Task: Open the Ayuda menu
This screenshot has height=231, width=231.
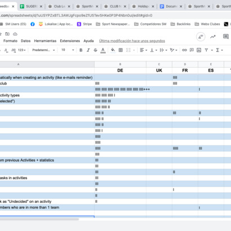Action: [88, 41]
